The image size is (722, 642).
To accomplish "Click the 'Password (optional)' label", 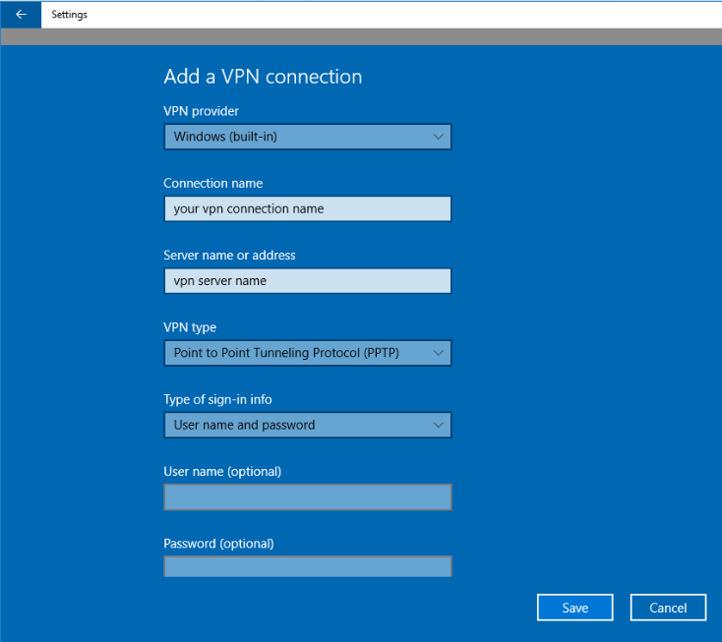I will coord(218,544).
